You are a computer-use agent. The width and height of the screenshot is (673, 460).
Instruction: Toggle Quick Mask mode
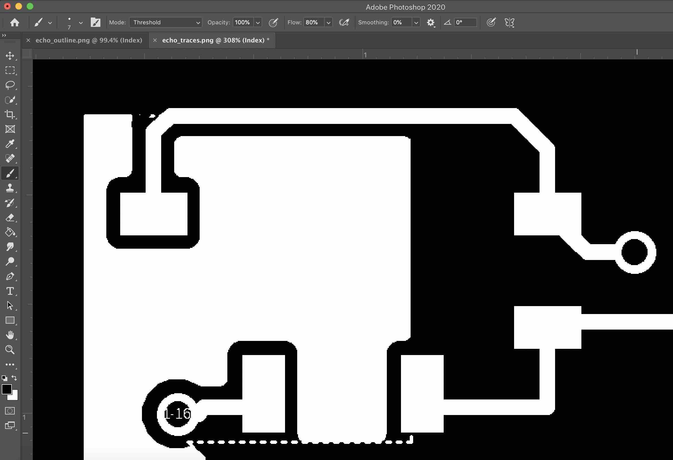[10, 411]
